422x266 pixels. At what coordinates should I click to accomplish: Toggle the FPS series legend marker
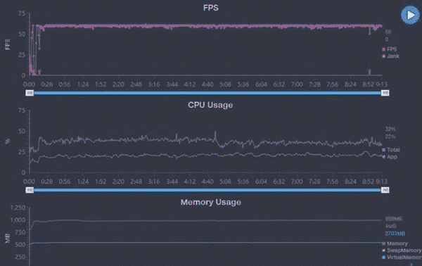(383, 49)
